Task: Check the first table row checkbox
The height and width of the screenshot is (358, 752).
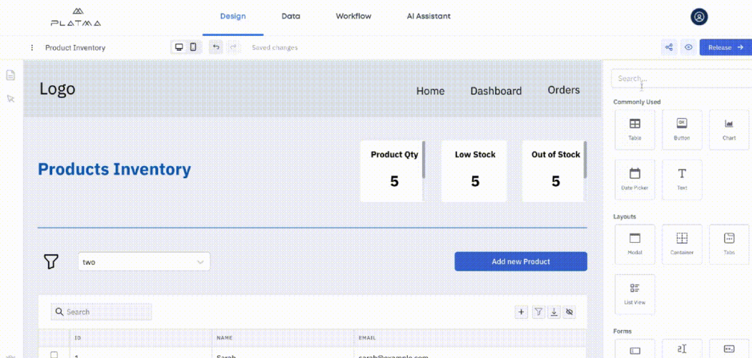Action: pos(54,354)
